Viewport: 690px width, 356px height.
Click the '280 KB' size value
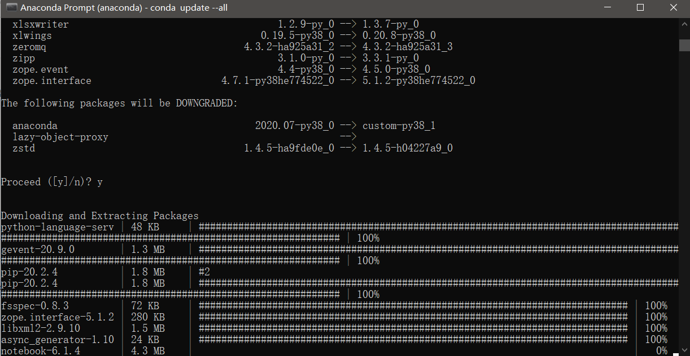pyautogui.click(x=148, y=317)
